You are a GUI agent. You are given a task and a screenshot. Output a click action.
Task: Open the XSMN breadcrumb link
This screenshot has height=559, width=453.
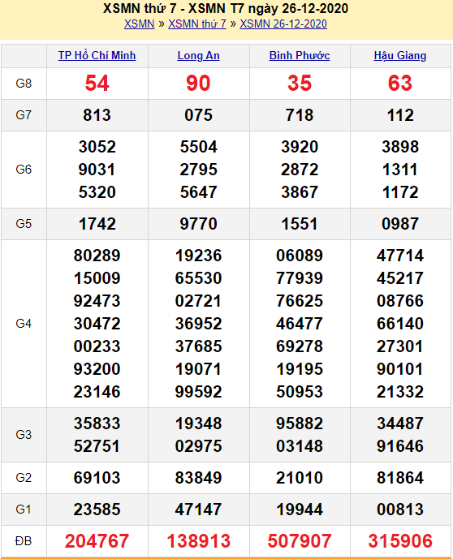click(139, 24)
